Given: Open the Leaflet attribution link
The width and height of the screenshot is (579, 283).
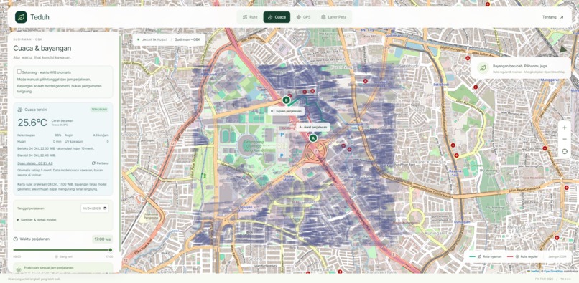Looking at the screenshot, I should tap(533, 271).
